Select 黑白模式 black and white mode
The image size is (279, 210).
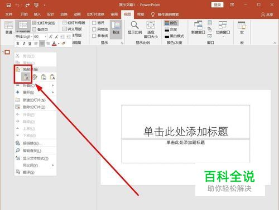pyautogui.click(x=174, y=36)
